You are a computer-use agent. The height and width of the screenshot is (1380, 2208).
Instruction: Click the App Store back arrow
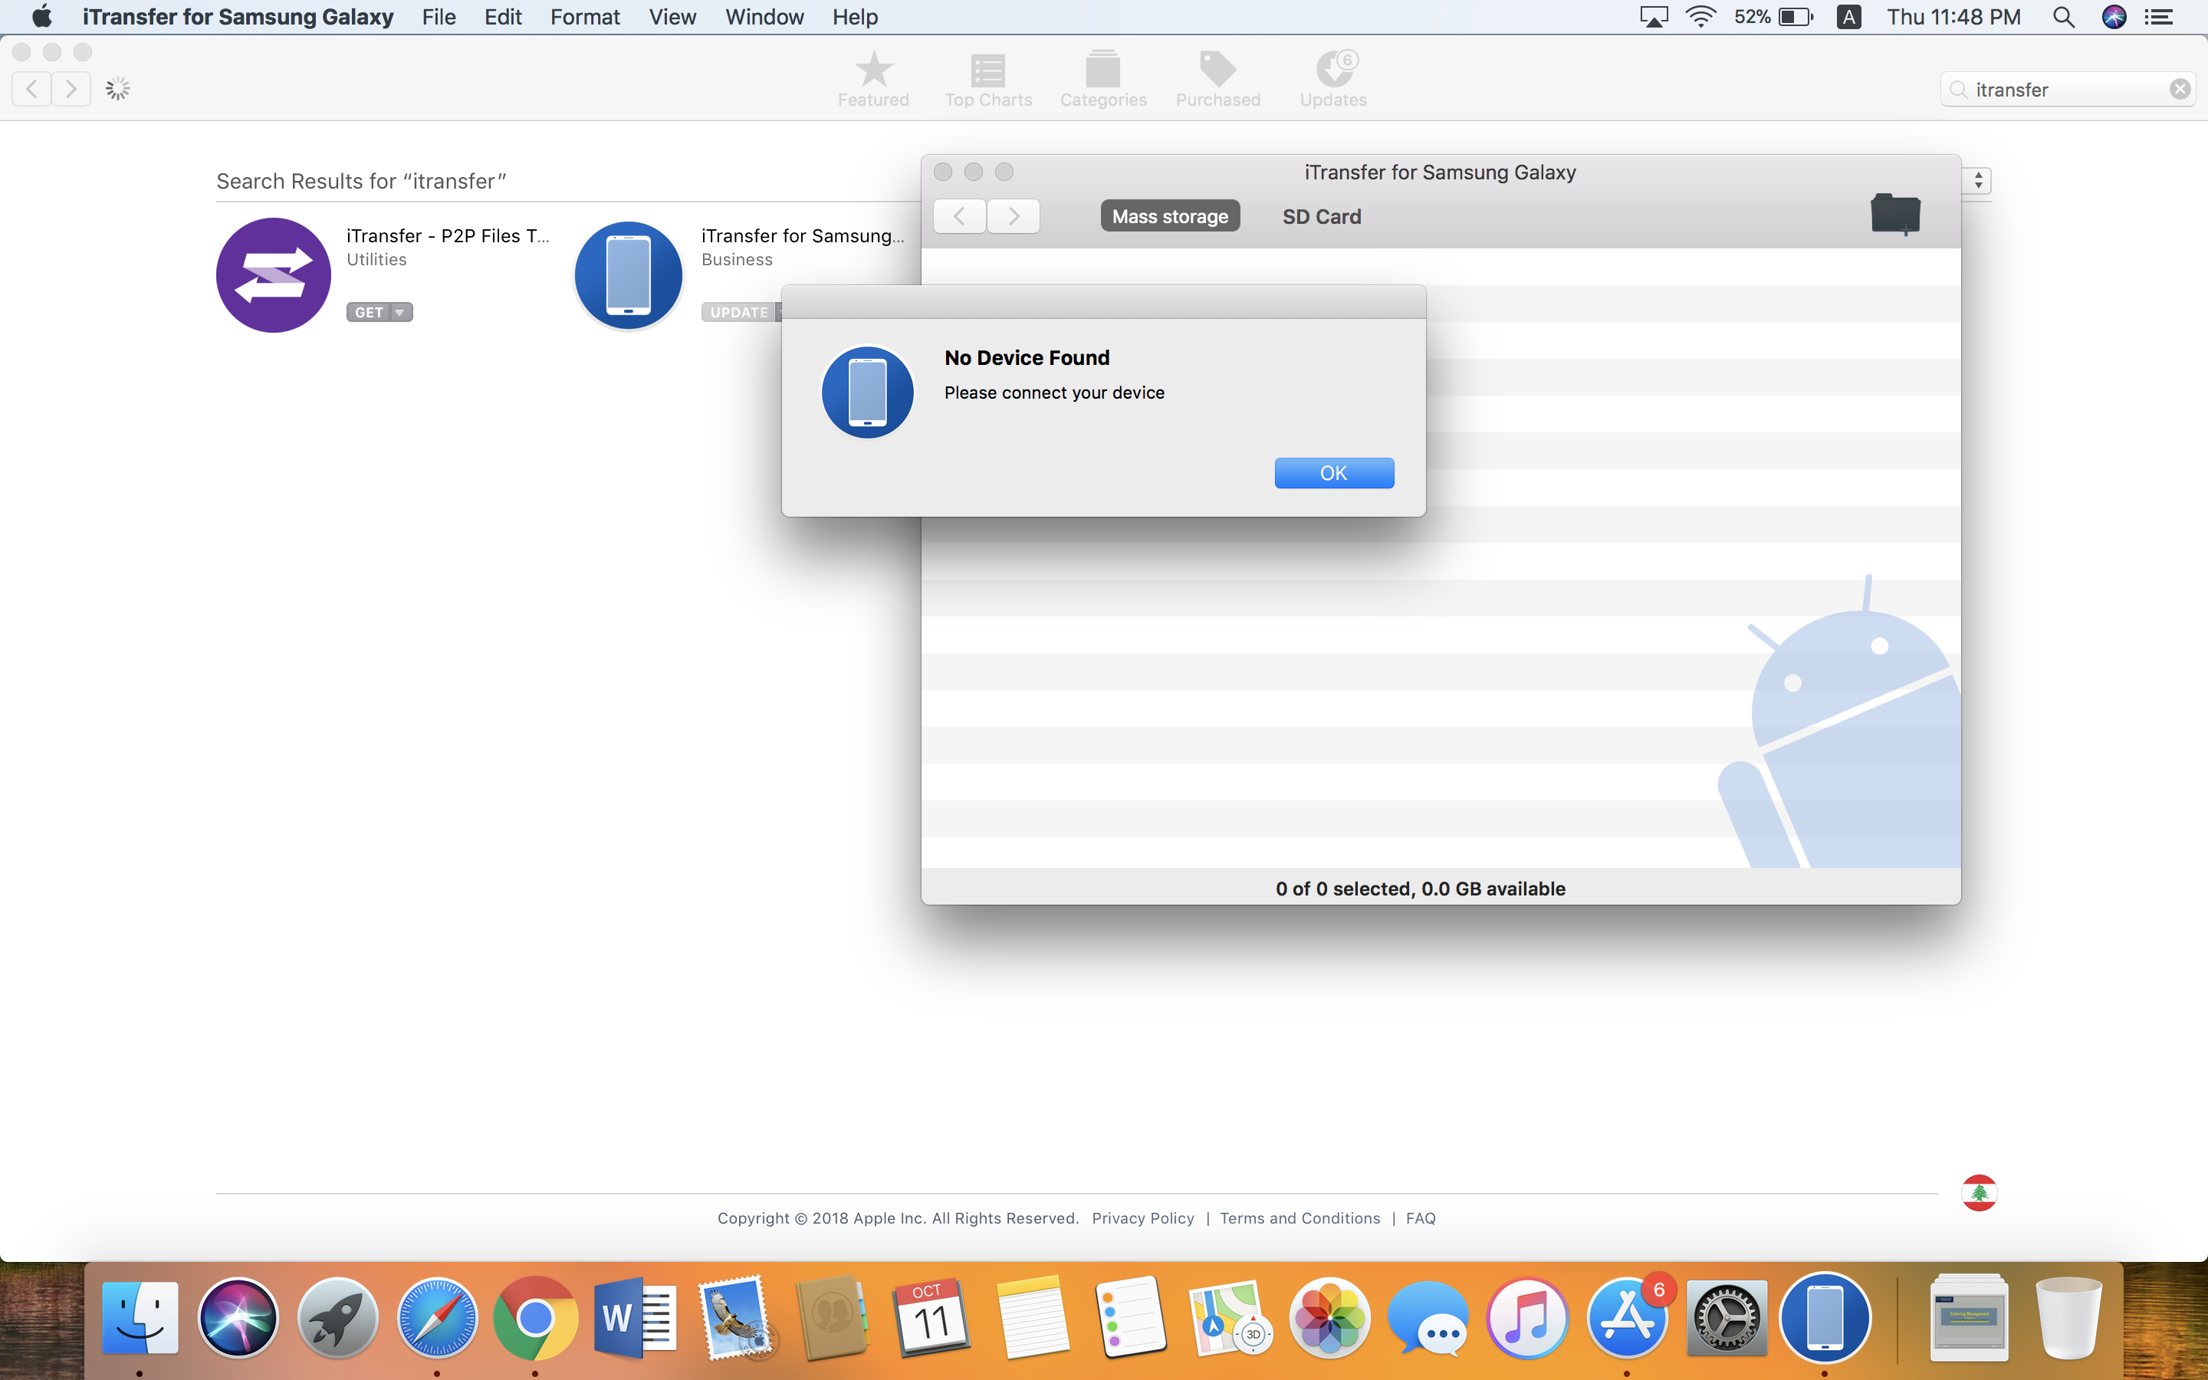32,88
